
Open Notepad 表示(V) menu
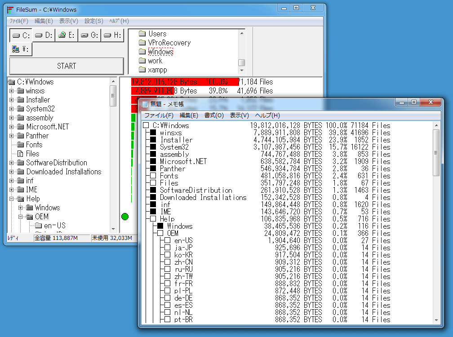239,115
